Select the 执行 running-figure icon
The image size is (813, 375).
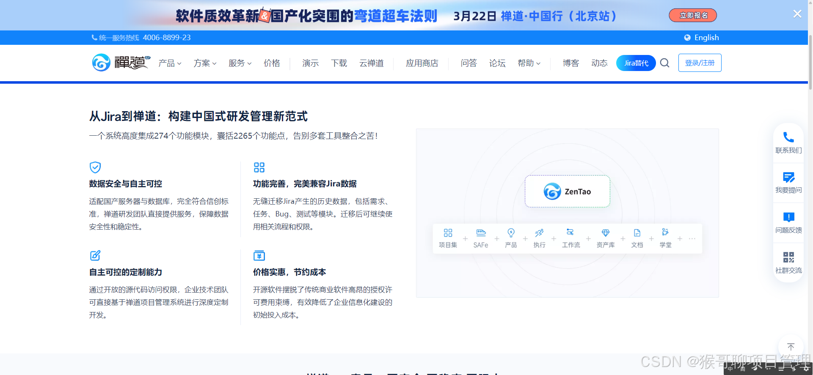(x=539, y=233)
